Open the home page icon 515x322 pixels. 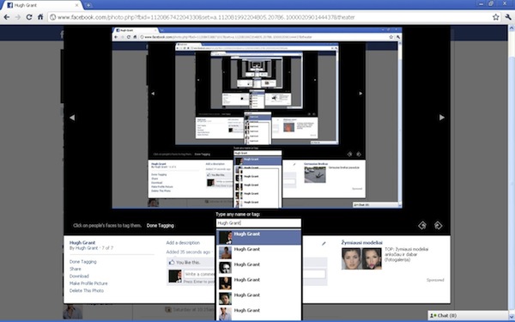click(x=40, y=17)
